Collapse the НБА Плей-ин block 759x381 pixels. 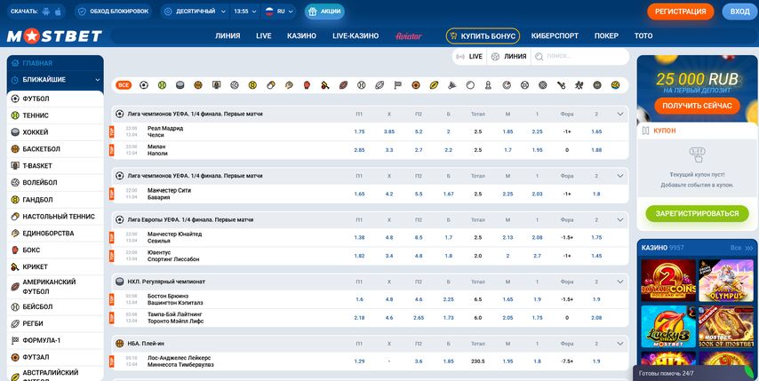(x=620, y=344)
